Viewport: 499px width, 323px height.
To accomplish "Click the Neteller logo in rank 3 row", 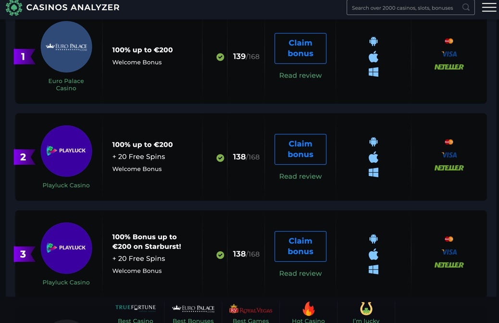I will (x=449, y=265).
